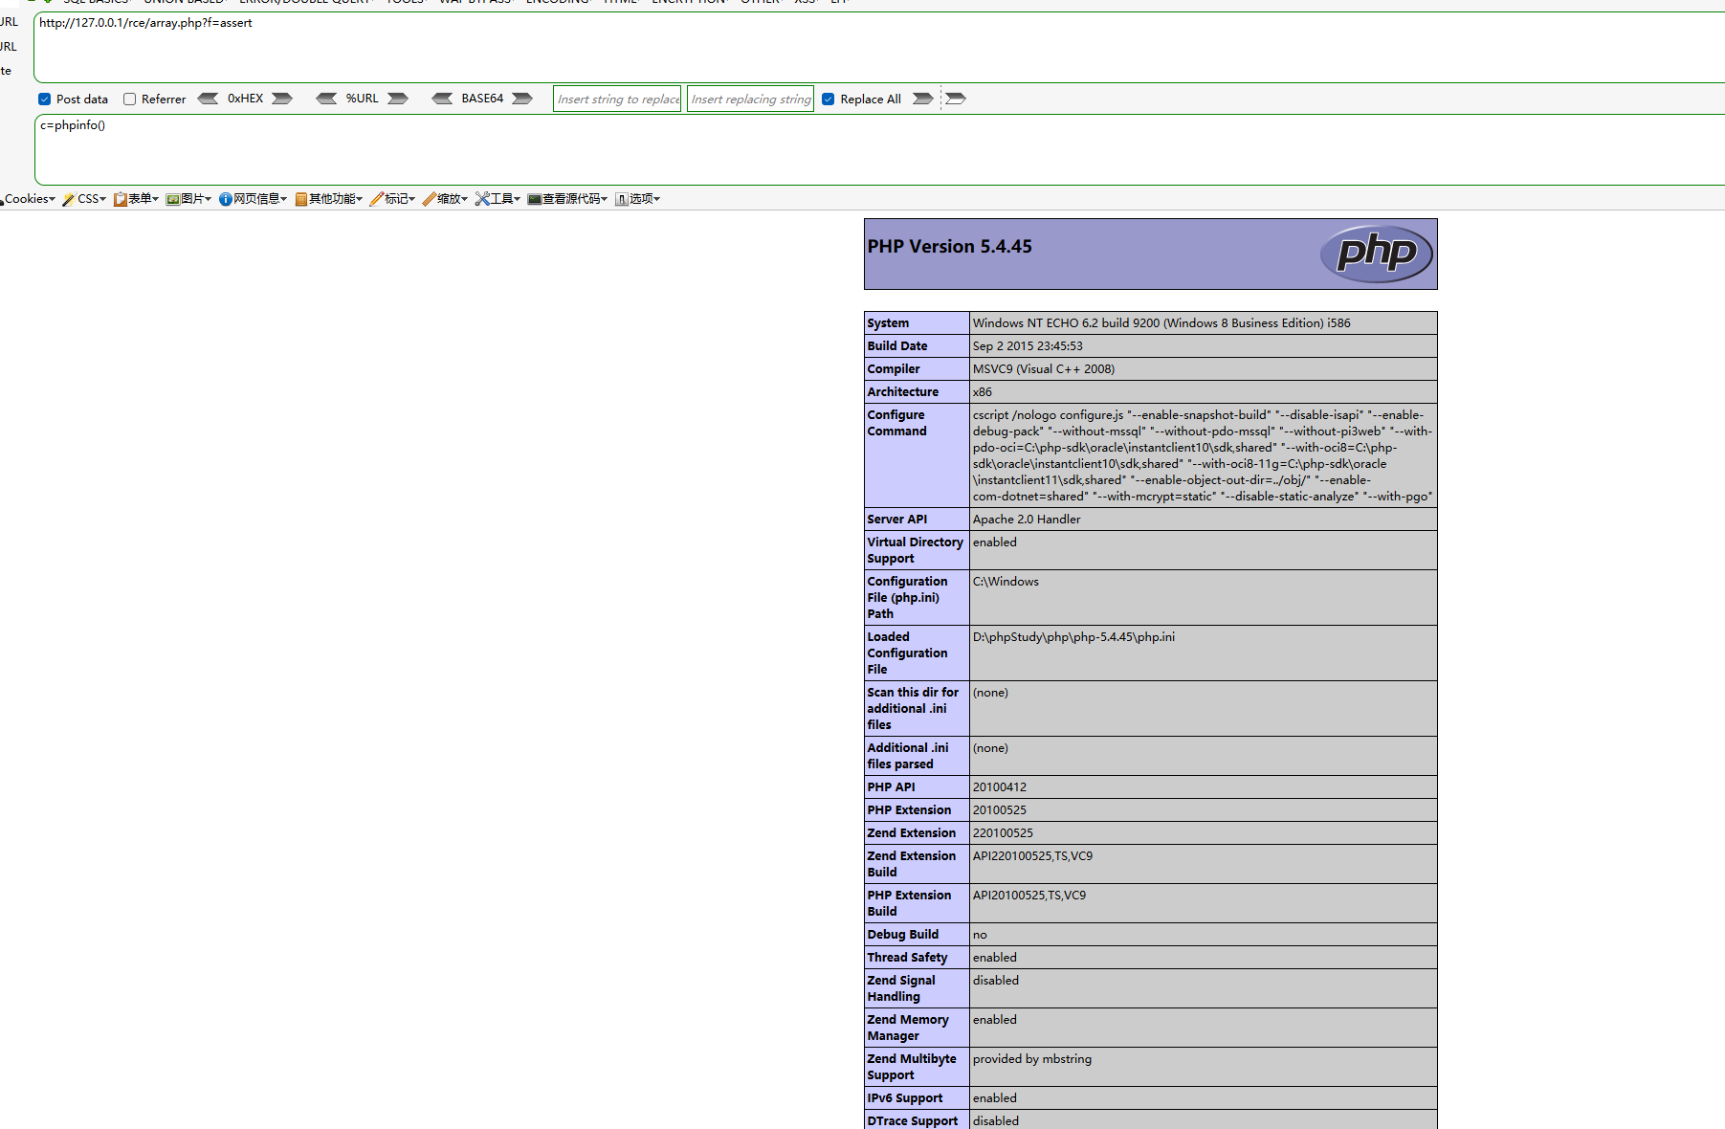
Task: Open the 查看源代码 view source dropdown
Action: click(567, 199)
